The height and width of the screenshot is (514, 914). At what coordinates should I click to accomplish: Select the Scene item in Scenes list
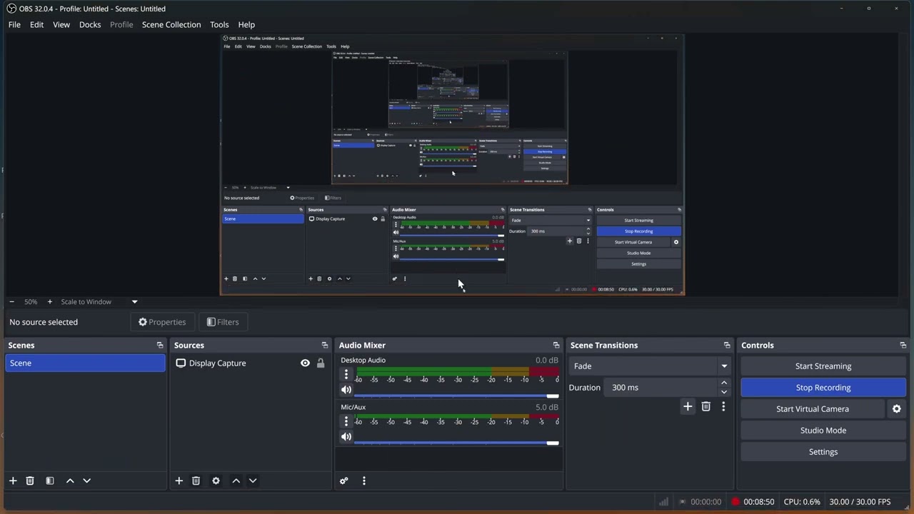(85, 363)
